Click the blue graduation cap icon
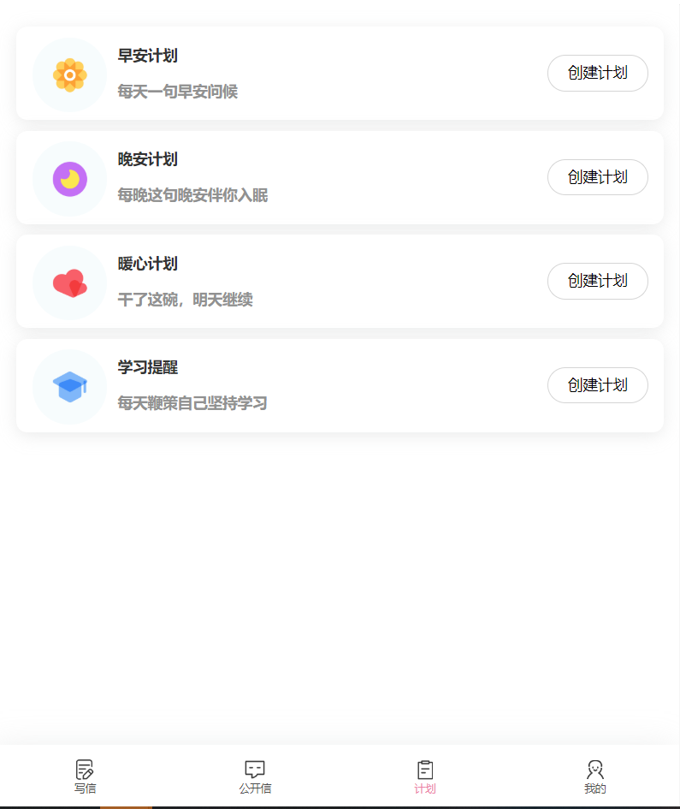 tap(69, 387)
